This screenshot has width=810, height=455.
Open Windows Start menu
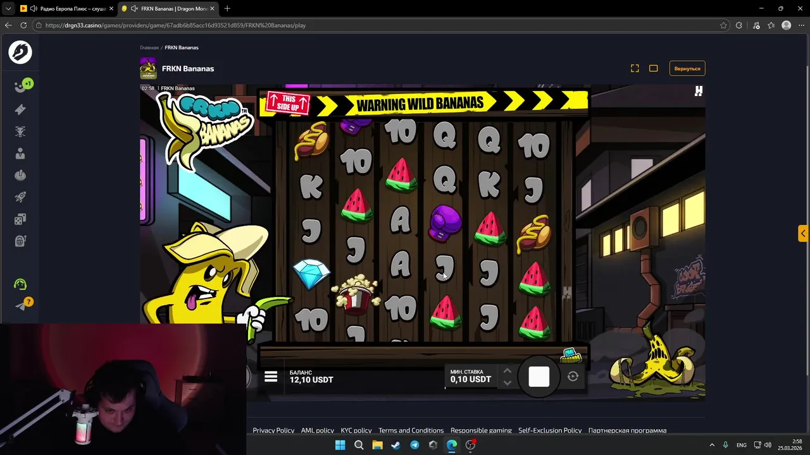340,445
